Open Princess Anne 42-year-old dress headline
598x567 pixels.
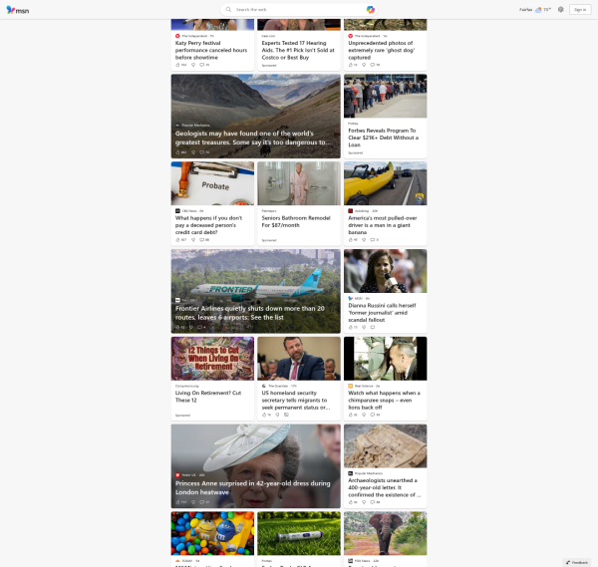pyautogui.click(x=252, y=487)
